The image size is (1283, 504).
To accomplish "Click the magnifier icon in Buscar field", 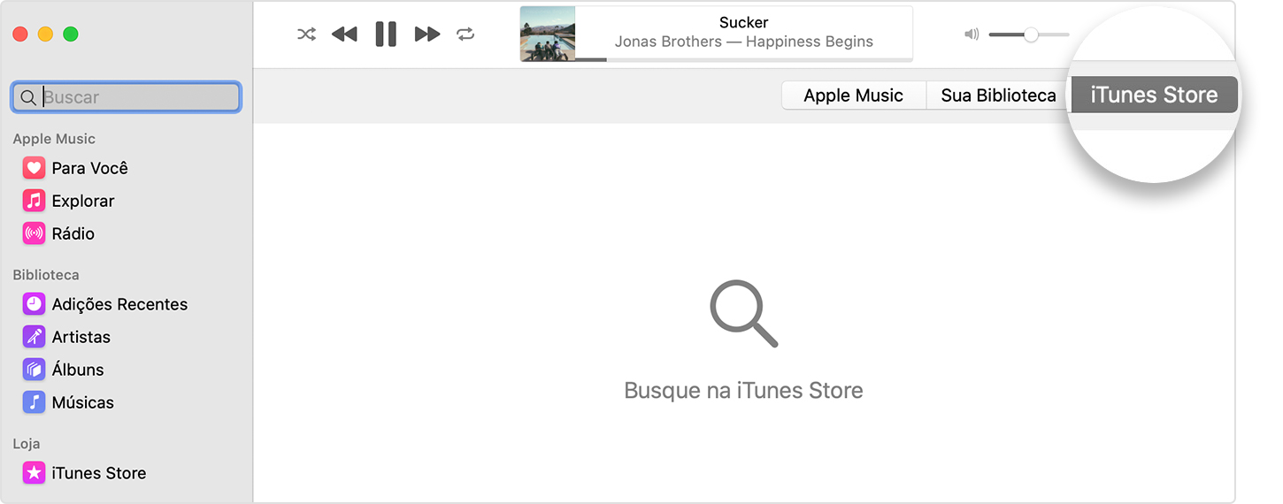I will point(28,97).
